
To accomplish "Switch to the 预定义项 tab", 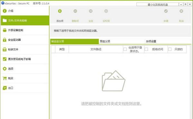I will [122, 41].
